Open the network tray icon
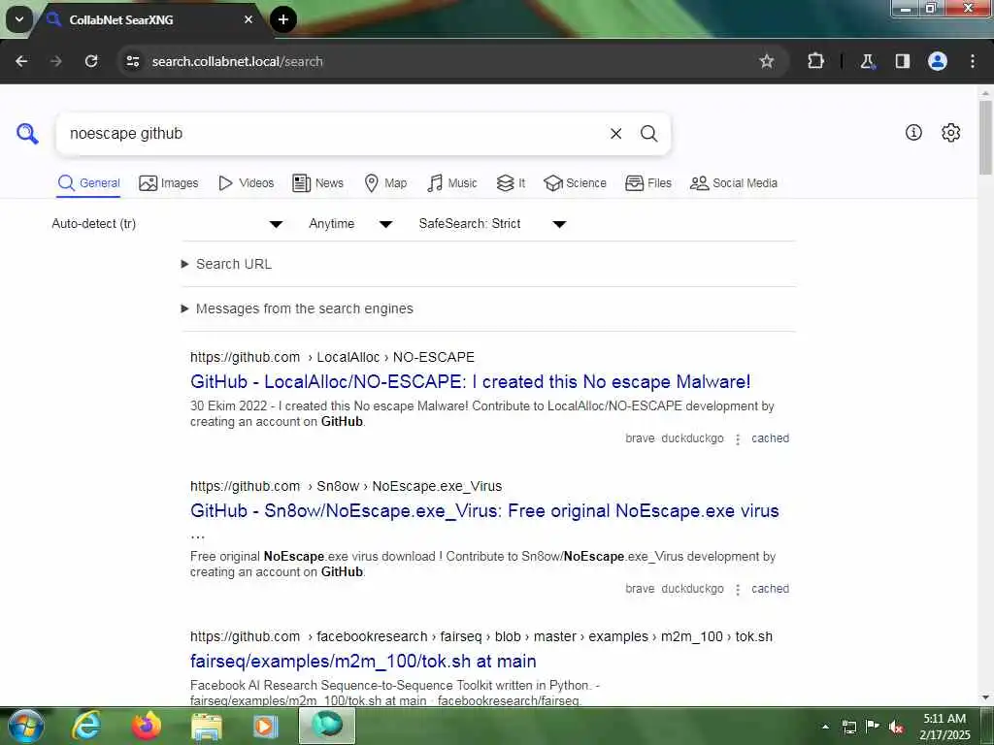This screenshot has width=994, height=745. pyautogui.click(x=849, y=727)
